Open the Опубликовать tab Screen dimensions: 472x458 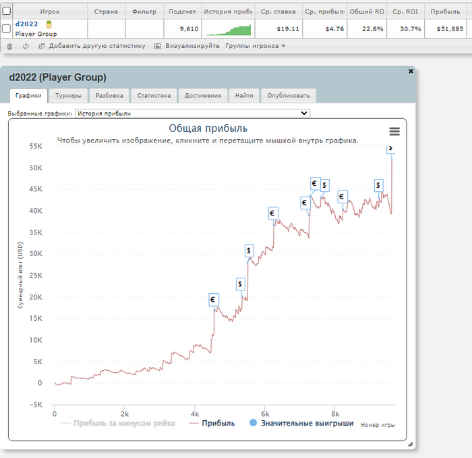coord(289,95)
